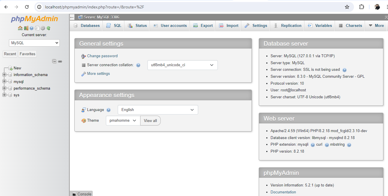The width and height of the screenshot is (388, 196).
Task: Switch to the Favorites tab
Action: 27,54
